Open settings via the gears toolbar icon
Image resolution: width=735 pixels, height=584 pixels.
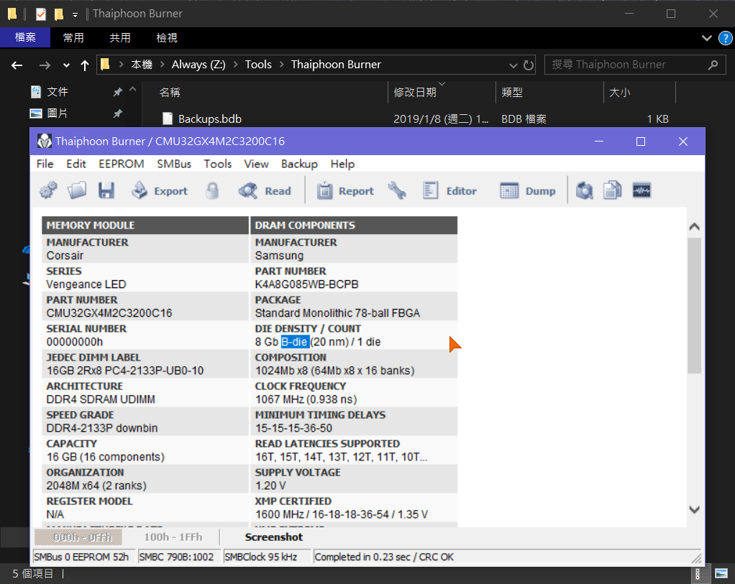(x=48, y=190)
